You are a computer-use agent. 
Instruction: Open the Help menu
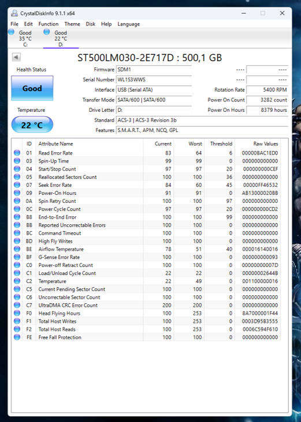(x=106, y=24)
